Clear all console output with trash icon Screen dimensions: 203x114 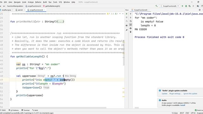pos(130,32)
